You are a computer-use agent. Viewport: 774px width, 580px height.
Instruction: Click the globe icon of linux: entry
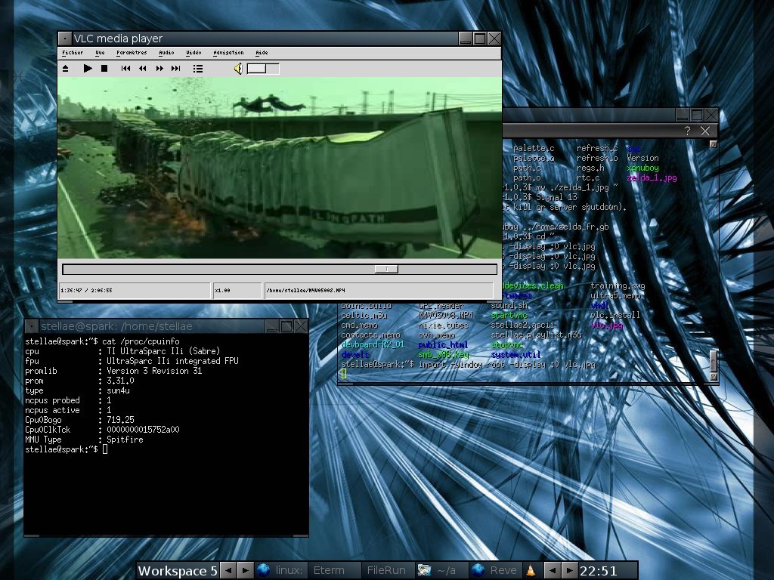264,570
